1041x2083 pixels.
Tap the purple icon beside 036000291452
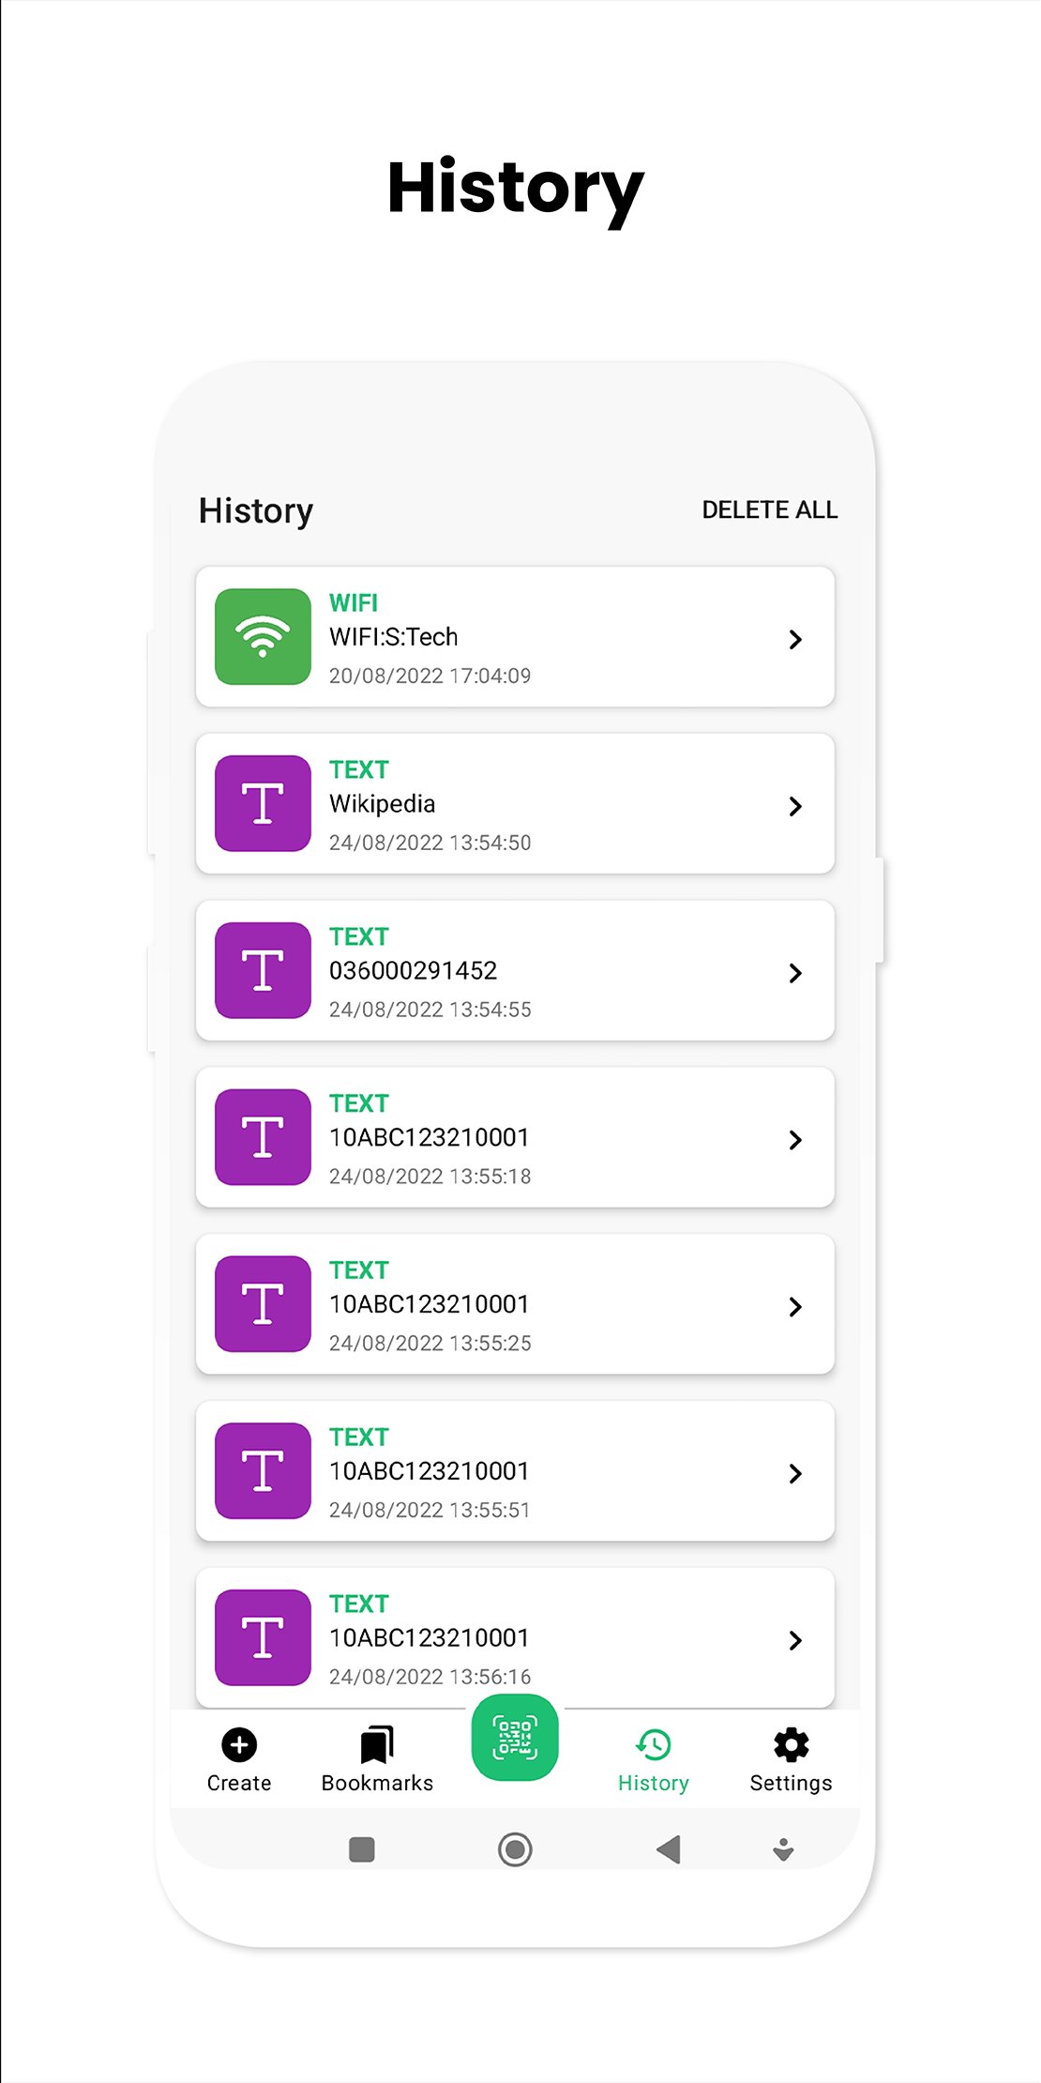[x=263, y=970]
